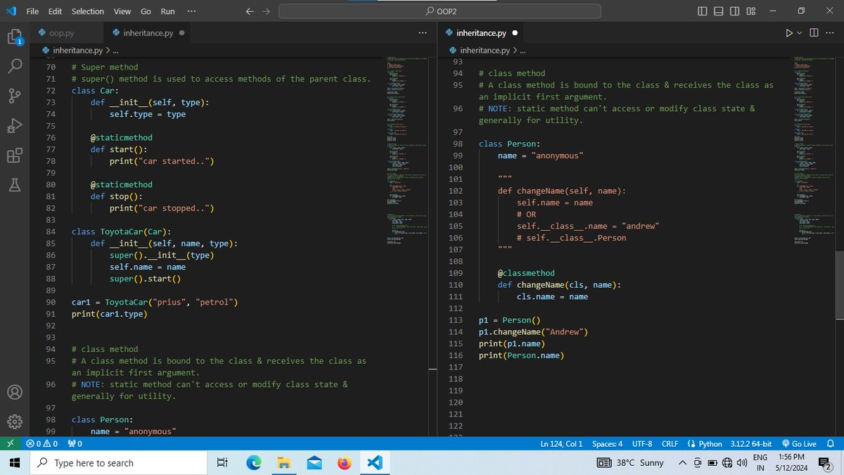This screenshot has height=475, width=844.
Task: Expand the hidden menu items ellipsis in the title bar
Action: (192, 11)
